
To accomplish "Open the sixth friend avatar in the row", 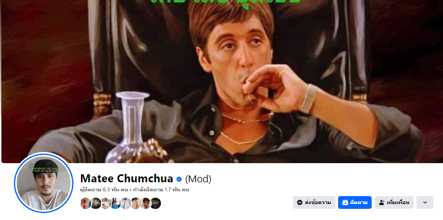I will (x=136, y=203).
